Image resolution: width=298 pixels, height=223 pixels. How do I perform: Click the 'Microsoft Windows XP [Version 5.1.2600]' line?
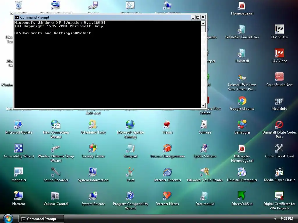pyautogui.click(x=60, y=23)
